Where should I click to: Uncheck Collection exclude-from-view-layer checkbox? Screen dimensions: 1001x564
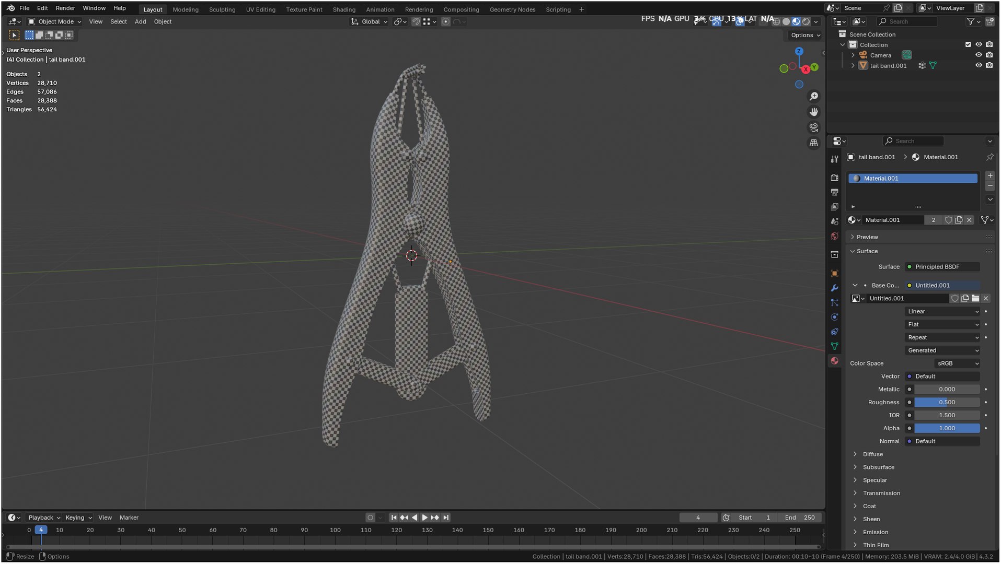point(968,45)
